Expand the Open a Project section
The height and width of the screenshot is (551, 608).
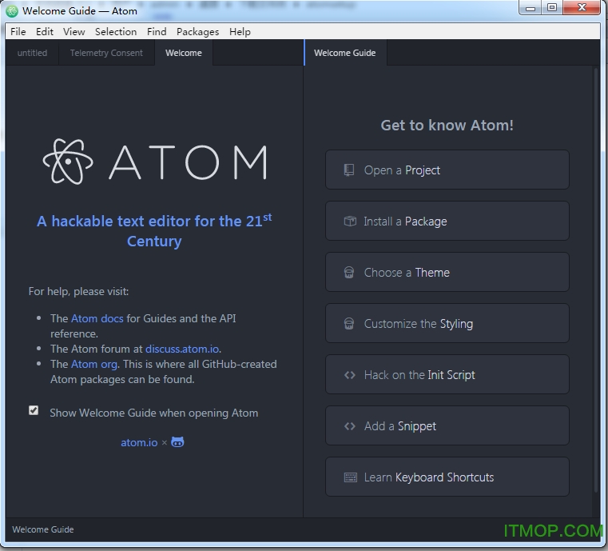point(447,170)
